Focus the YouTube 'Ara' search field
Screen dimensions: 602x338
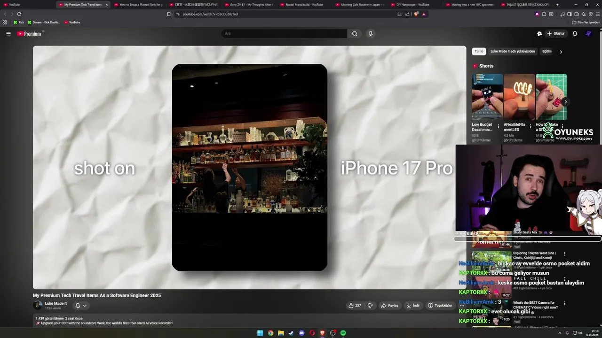click(284, 34)
